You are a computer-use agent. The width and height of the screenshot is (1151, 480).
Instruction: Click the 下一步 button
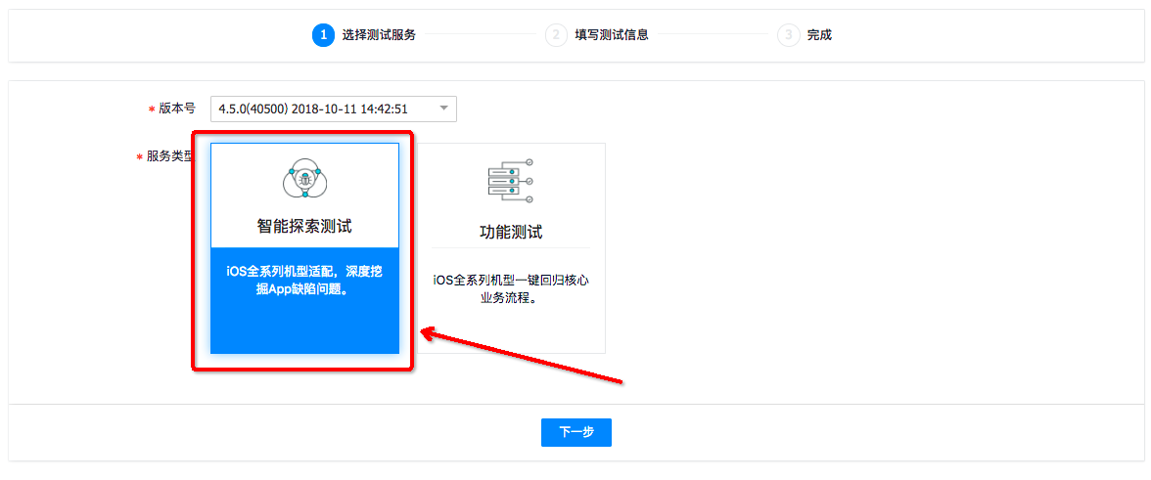tap(576, 432)
